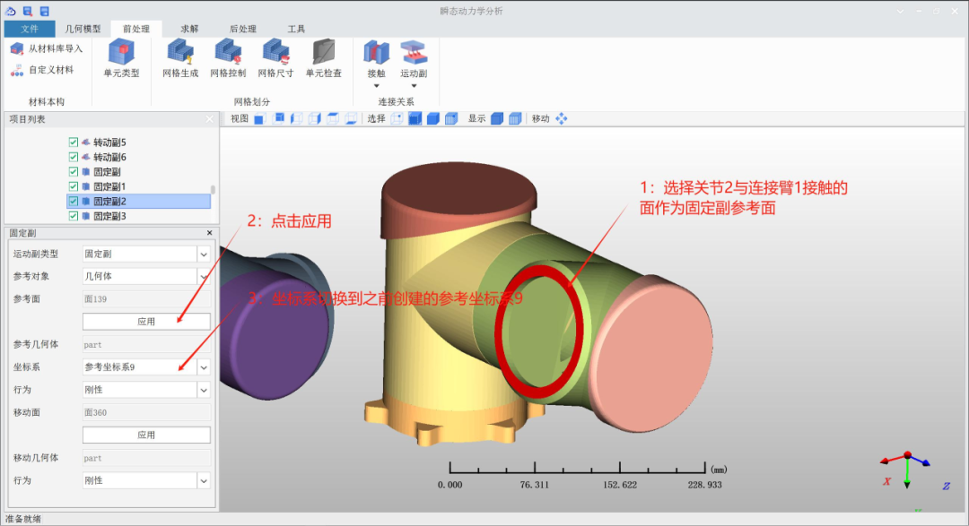Select the bottom-face view cube icon
The image size is (969, 526).
pos(351,118)
